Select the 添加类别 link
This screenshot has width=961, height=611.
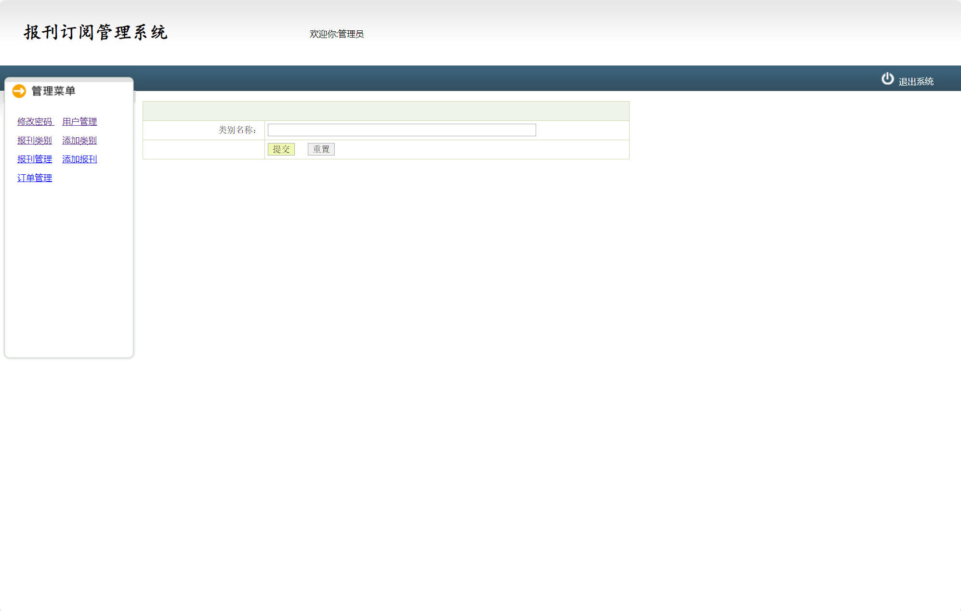pyautogui.click(x=79, y=141)
